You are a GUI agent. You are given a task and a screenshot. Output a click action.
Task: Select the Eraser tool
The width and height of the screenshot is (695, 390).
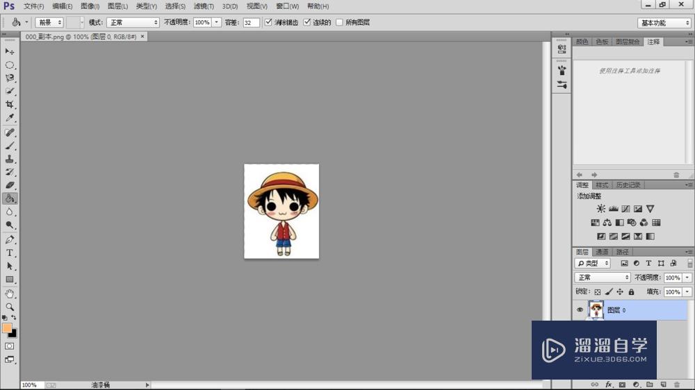(x=9, y=185)
